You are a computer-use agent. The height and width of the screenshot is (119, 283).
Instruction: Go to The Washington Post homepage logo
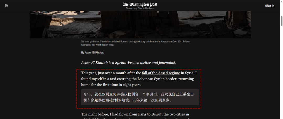tap(140, 4)
